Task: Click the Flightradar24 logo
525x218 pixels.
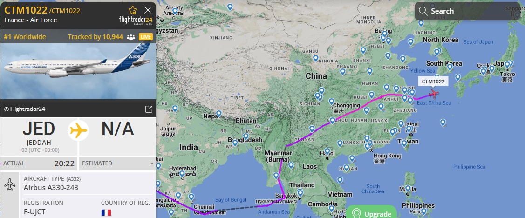Action: (136, 20)
